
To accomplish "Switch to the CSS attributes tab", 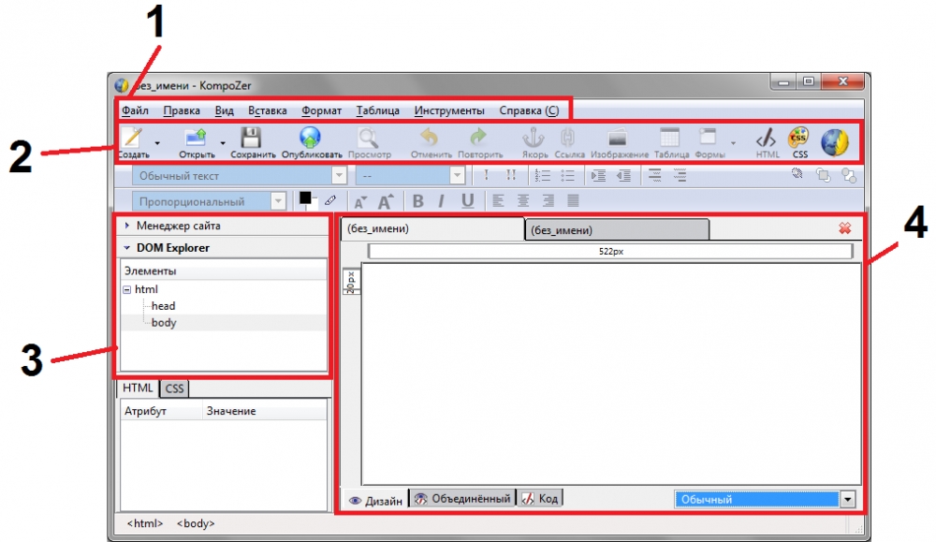I will 174,388.
